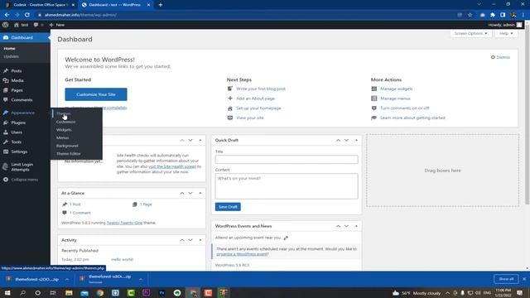Open Screen Options dropdown
Viewport: 530px width, 298px height.
click(470, 33)
